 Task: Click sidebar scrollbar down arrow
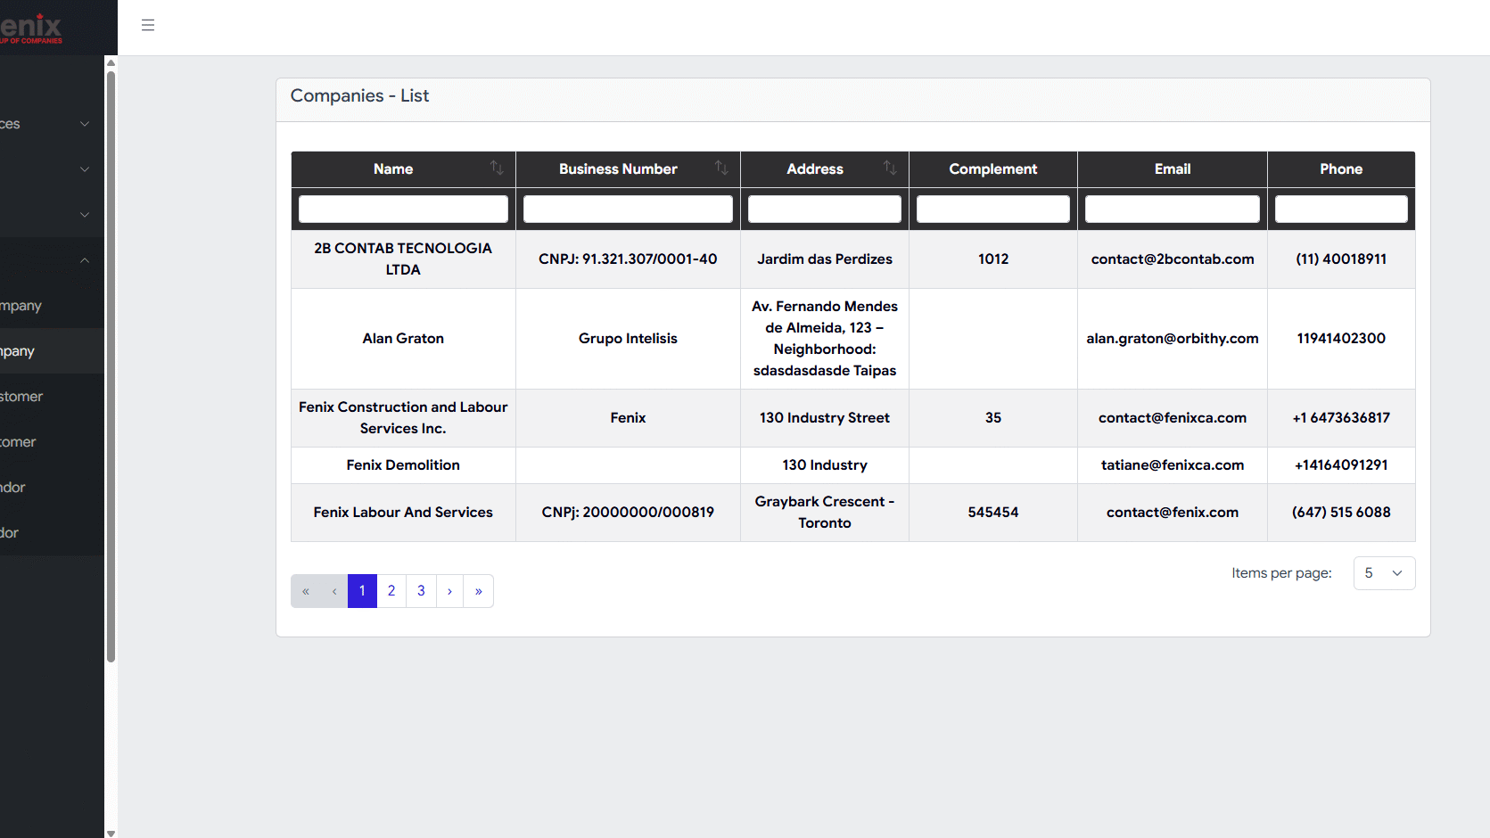(x=111, y=833)
